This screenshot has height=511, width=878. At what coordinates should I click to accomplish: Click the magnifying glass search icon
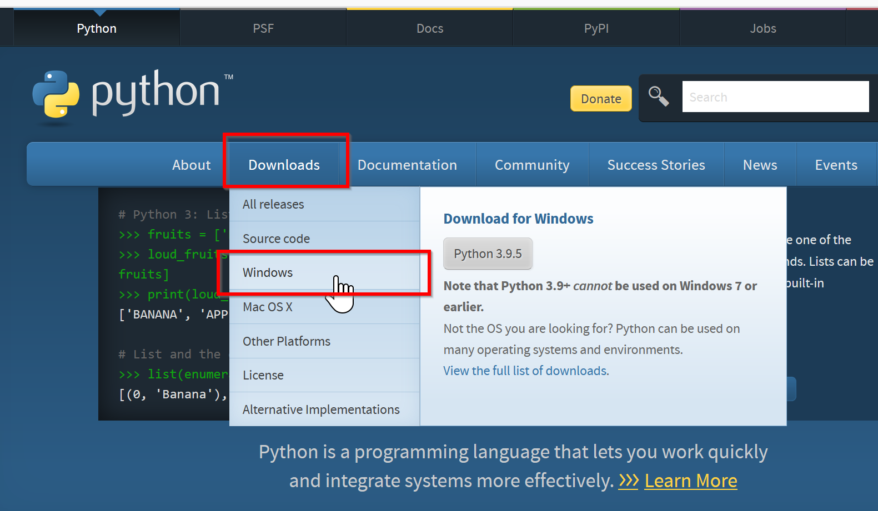point(659,97)
